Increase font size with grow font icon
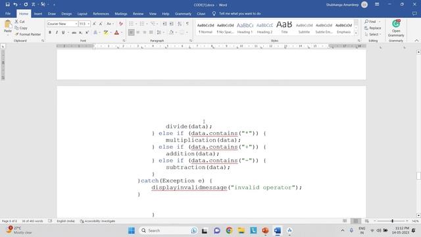Screen dimensions: 421x237 tap(94, 24)
